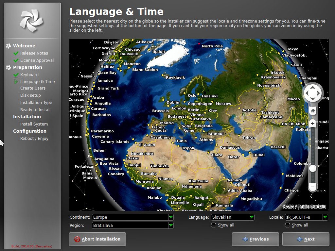Enable Show all under Locale
The width and height of the screenshot is (335, 251).
[288, 225]
